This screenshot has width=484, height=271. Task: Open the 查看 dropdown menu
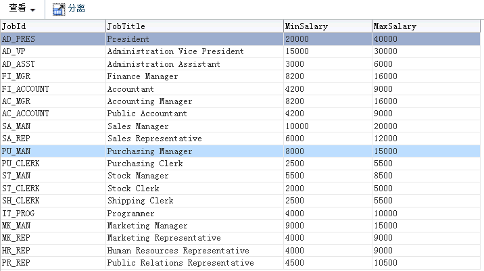(x=22, y=8)
